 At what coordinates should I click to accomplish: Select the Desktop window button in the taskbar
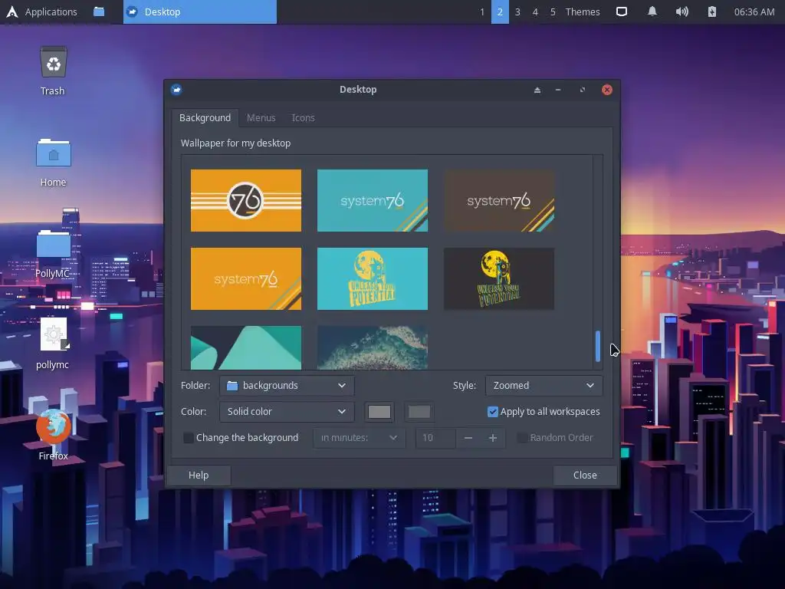pos(200,12)
